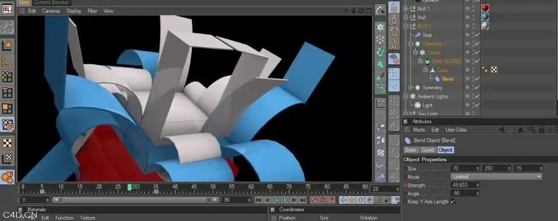
Task: Click the blue material tag on Null
Action: pos(485,17)
